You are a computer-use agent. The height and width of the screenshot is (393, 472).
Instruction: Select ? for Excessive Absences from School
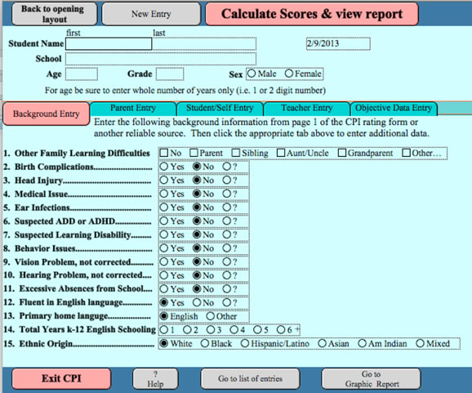(227, 288)
